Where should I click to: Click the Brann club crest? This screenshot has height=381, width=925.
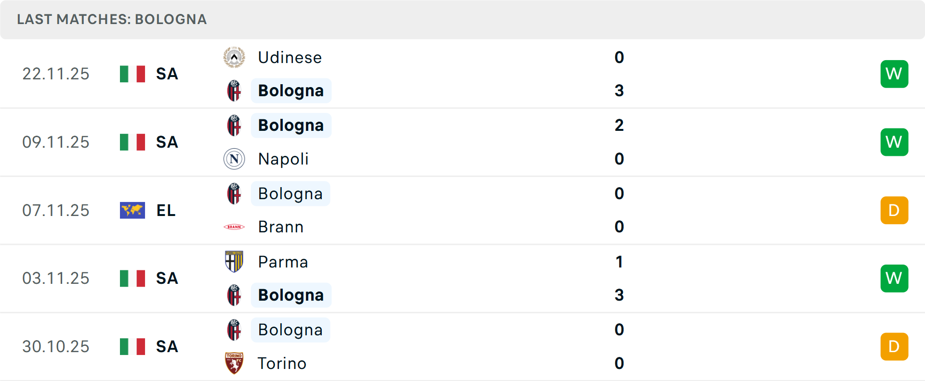pos(234,227)
